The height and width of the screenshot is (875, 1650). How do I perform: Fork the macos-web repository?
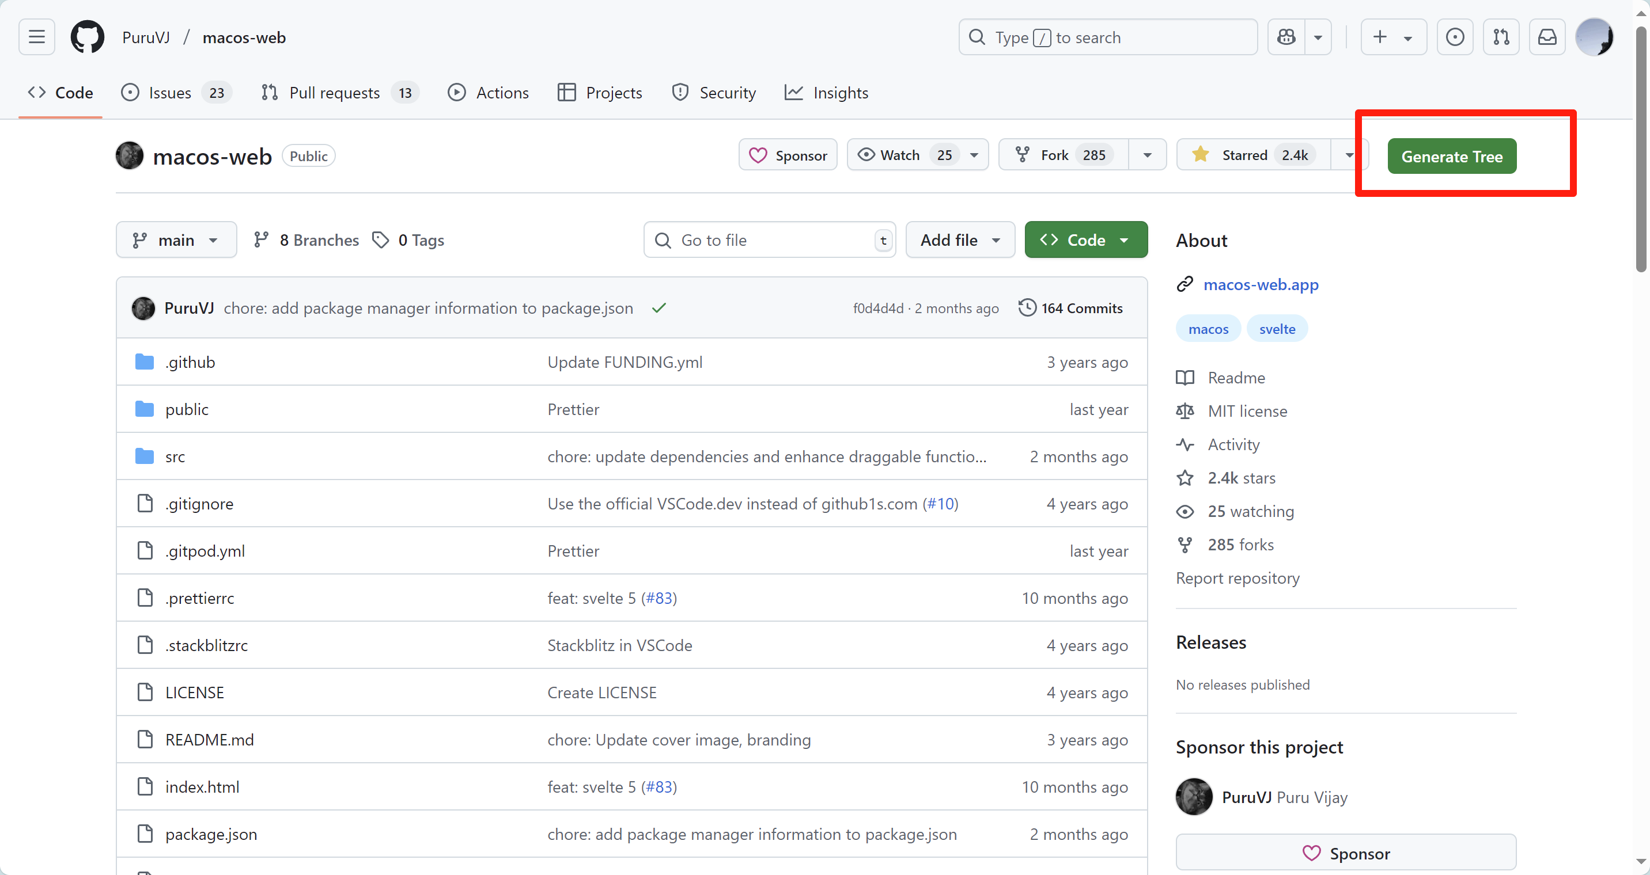(1064, 155)
